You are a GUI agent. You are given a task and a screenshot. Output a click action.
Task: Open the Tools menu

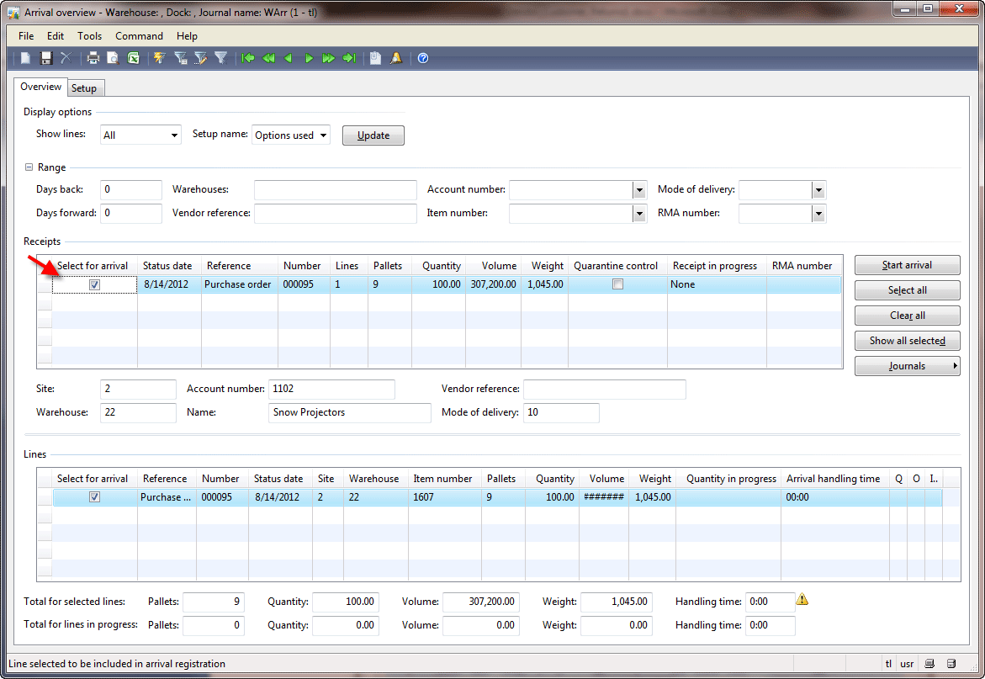[x=89, y=36]
